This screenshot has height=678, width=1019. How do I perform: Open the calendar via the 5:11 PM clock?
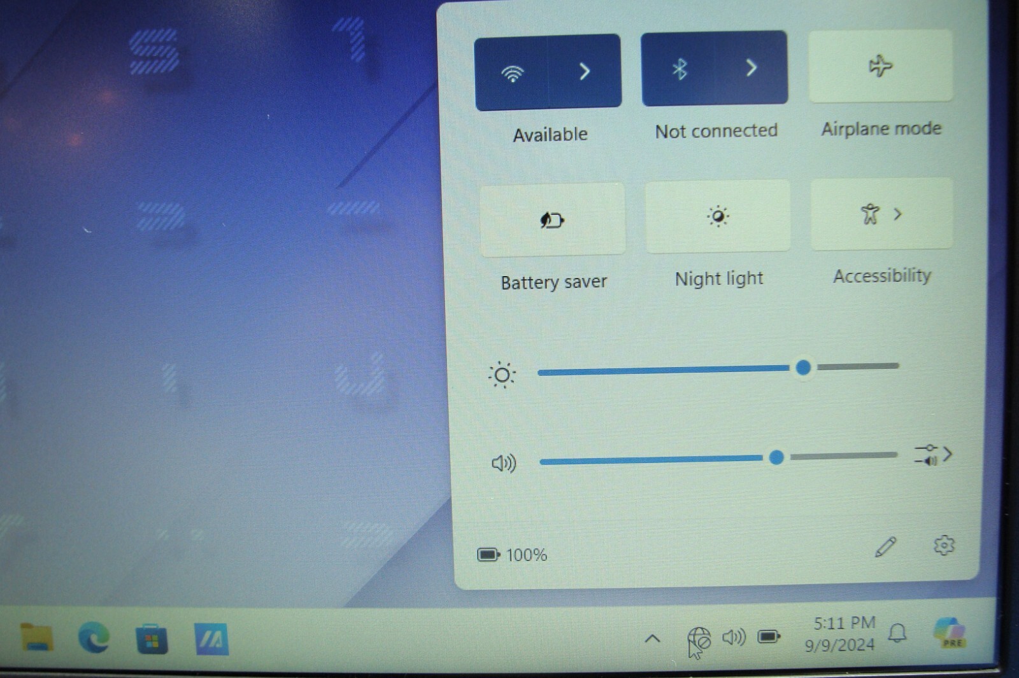coord(841,633)
